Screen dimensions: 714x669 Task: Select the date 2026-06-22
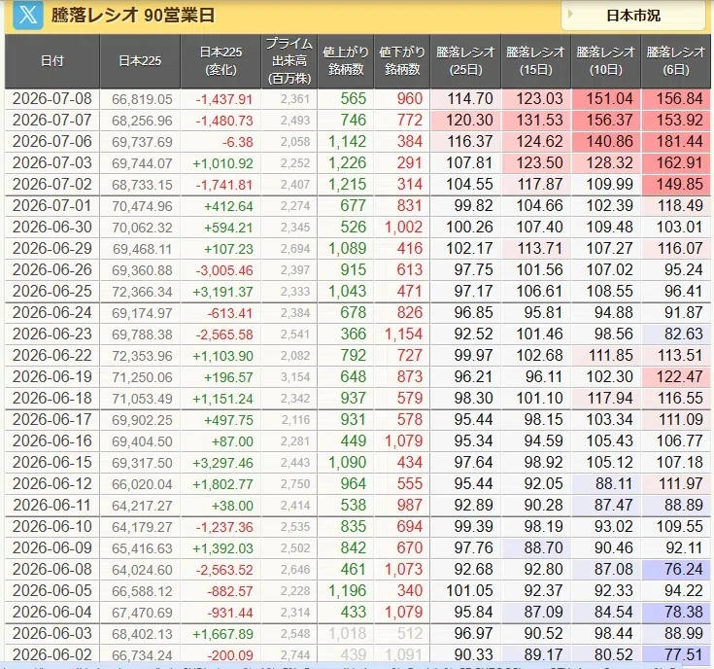click(51, 356)
